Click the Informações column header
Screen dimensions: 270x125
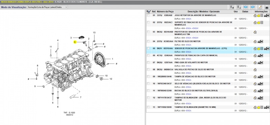tap(261, 11)
